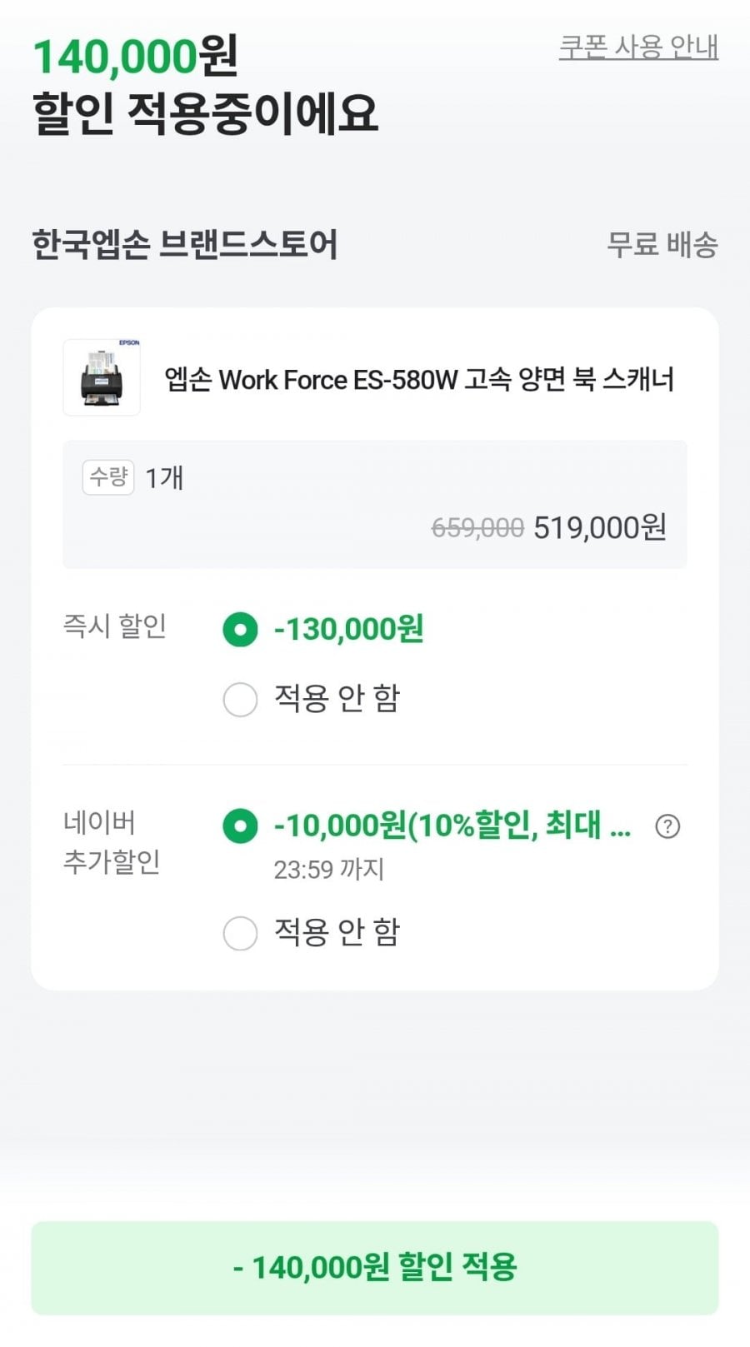Click the 수량 badge
Image resolution: width=750 pixels, height=1347 pixels.
click(108, 477)
